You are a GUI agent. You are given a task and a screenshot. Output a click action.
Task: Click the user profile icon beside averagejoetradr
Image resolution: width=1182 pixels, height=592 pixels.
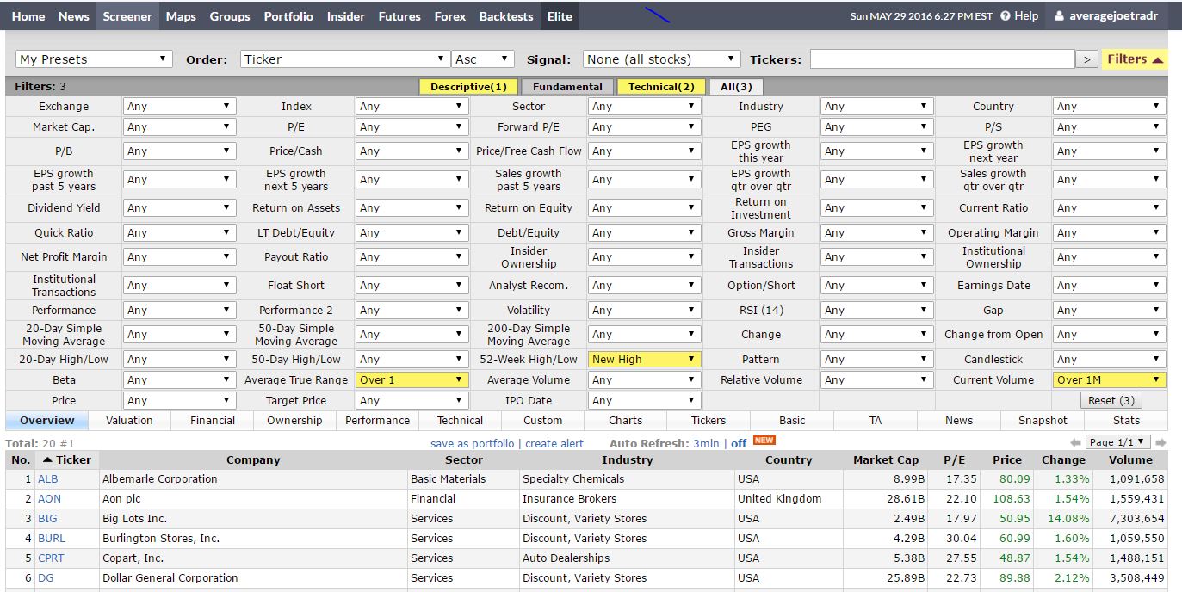tap(1059, 16)
